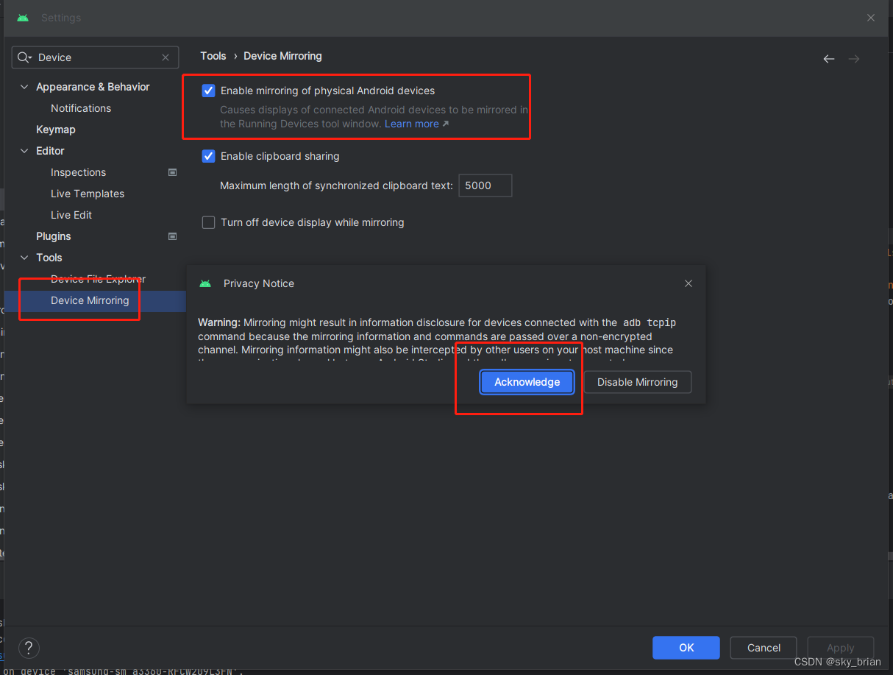This screenshot has width=893, height=675.
Task: Click the Device Mirroring breadcrumb title
Action: tap(282, 56)
